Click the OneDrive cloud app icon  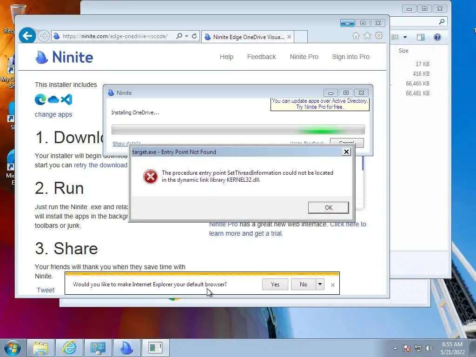[x=53, y=99]
